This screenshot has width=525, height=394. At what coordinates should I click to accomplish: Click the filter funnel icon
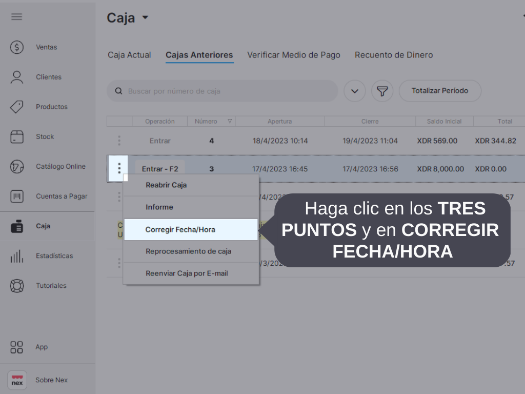382,91
